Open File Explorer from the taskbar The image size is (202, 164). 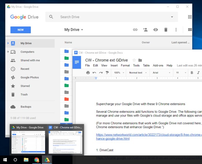(x=26, y=160)
